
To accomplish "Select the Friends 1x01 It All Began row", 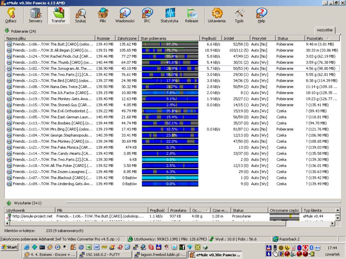I will click(172, 50).
